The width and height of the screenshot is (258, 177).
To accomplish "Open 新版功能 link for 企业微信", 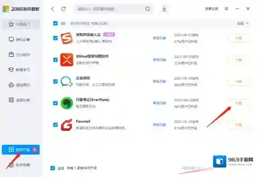I will [x=159, y=81].
